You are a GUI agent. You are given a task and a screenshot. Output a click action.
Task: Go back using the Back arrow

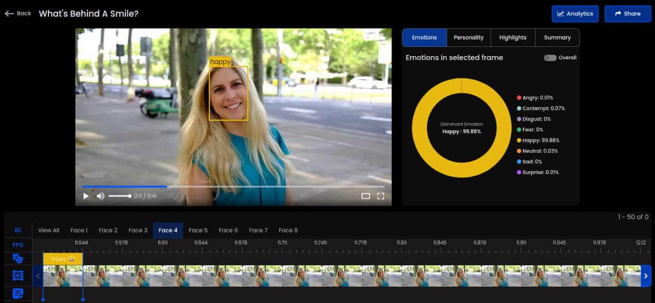18,14
